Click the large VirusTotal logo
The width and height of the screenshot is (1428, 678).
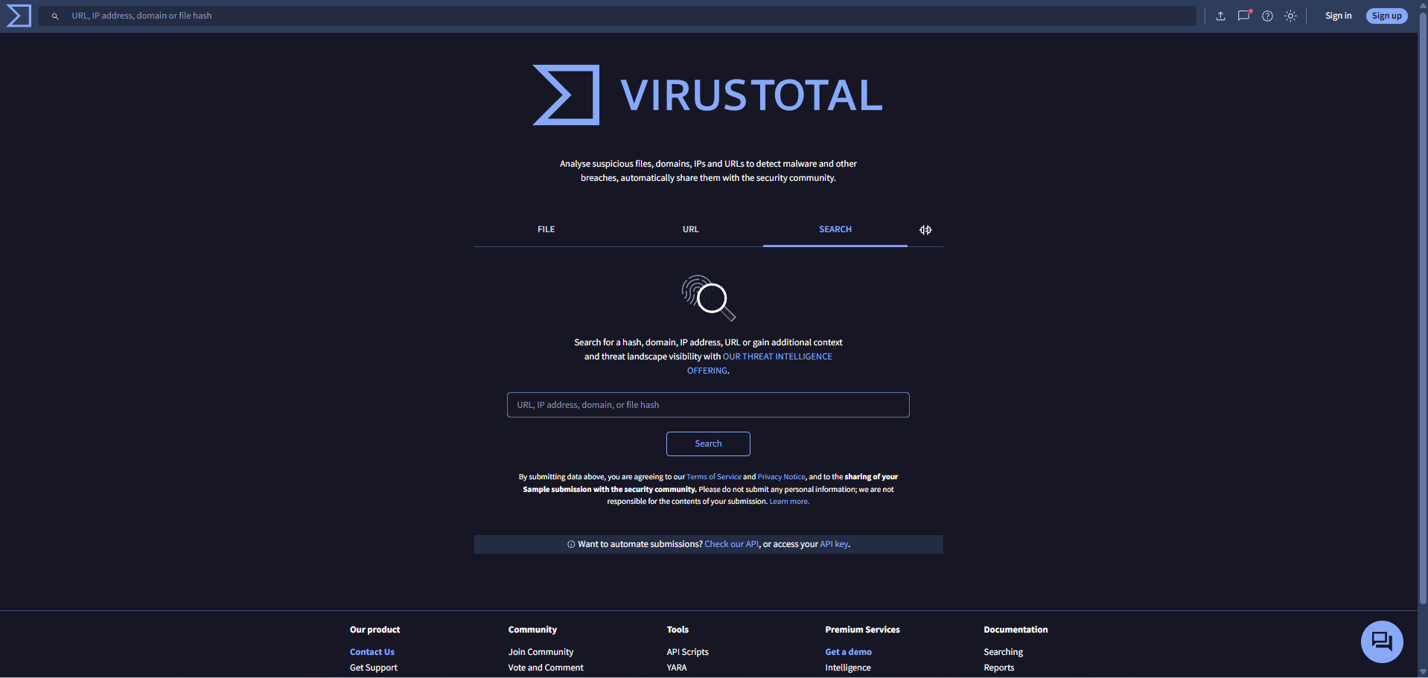708,95
